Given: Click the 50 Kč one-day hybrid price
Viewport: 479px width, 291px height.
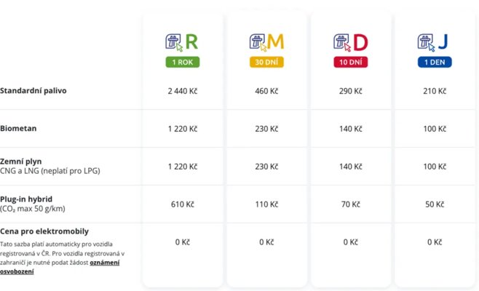Looking at the screenshot, I should (435, 204).
